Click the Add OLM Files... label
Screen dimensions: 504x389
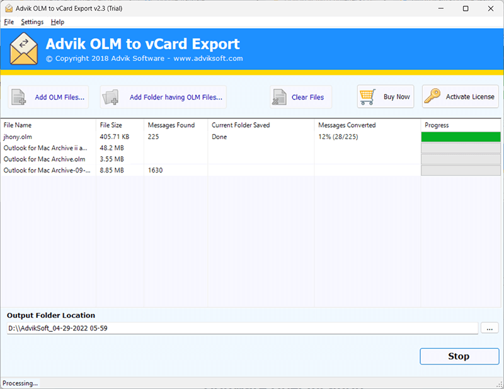pos(60,97)
